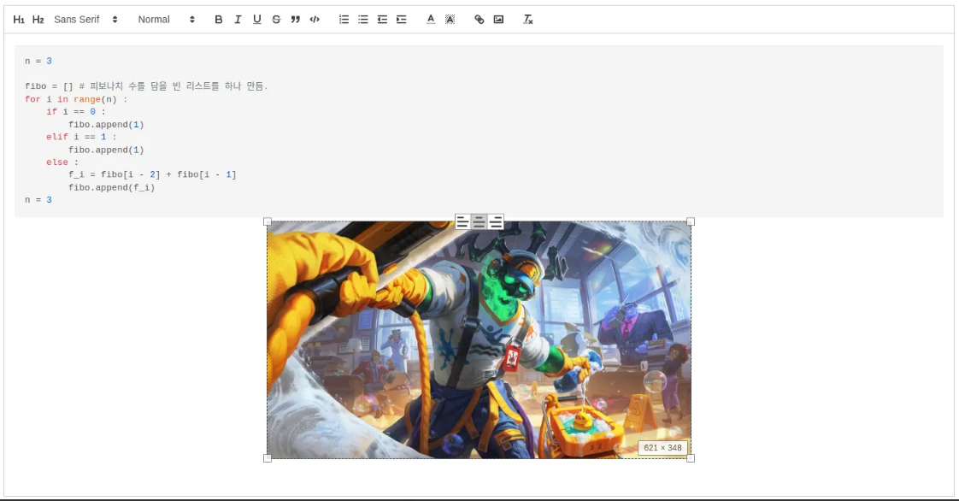Toggle italic formatting

pyautogui.click(x=238, y=20)
